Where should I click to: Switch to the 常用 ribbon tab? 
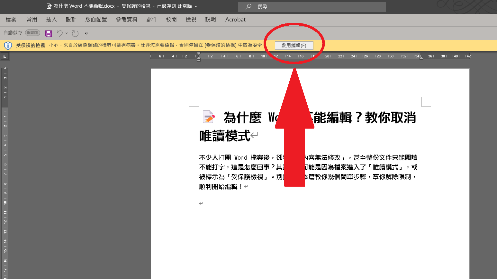pyautogui.click(x=32, y=20)
